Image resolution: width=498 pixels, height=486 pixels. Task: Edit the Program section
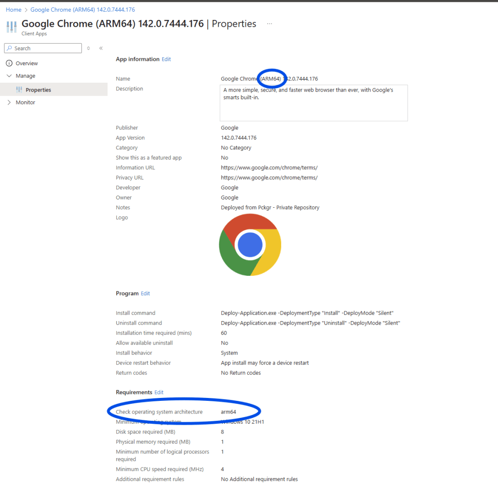pos(145,294)
